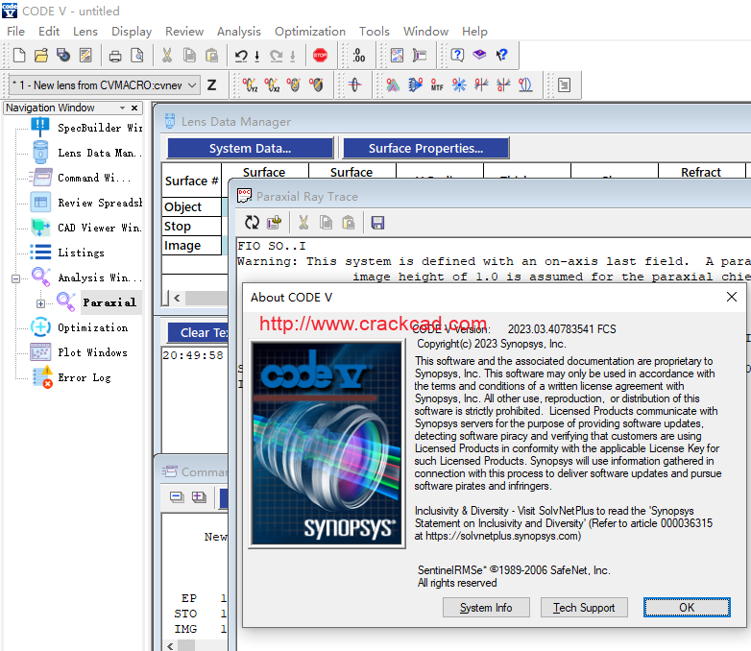Open the Help menu

click(x=474, y=32)
